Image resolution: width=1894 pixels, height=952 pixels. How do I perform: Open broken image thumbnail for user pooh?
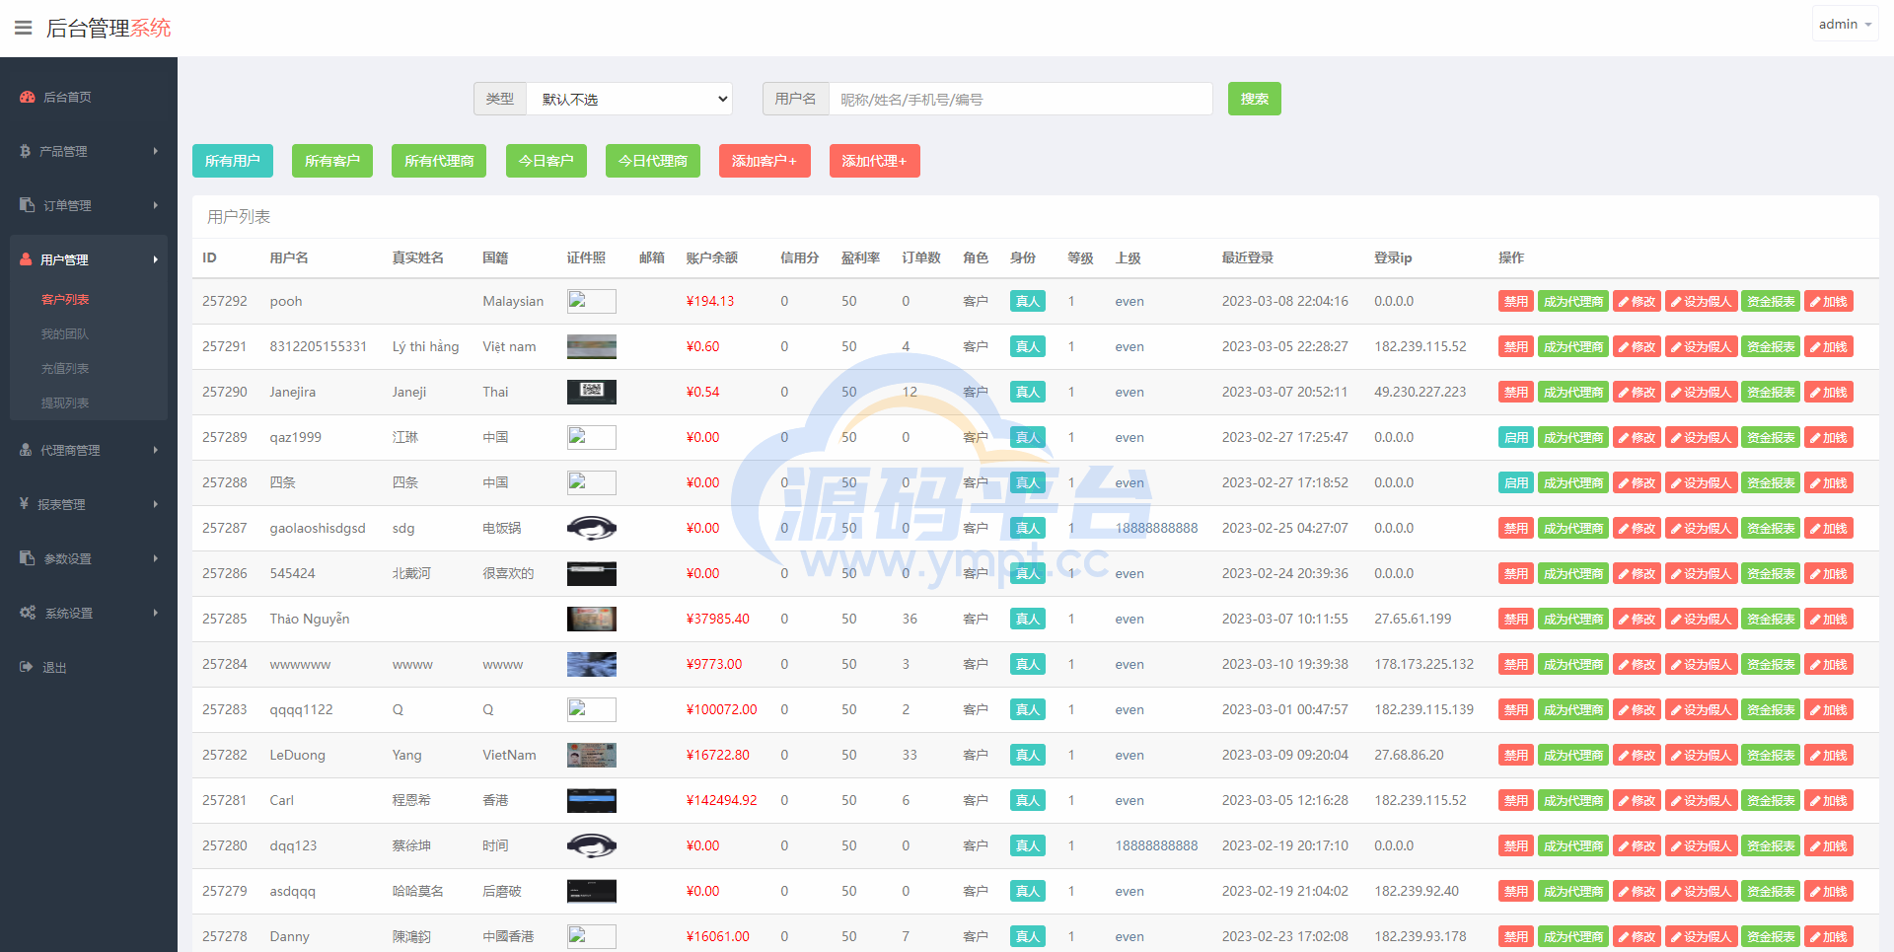(592, 301)
